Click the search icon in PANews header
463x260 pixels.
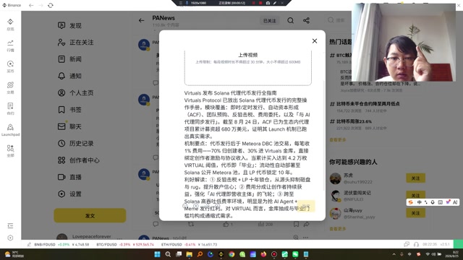291,20
